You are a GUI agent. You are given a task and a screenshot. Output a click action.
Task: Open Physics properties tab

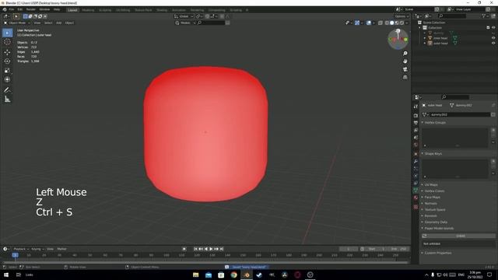pyautogui.click(x=416, y=176)
